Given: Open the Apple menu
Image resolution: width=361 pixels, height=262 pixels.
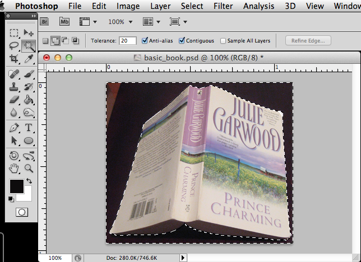Looking at the screenshot, I should click(2, 6).
